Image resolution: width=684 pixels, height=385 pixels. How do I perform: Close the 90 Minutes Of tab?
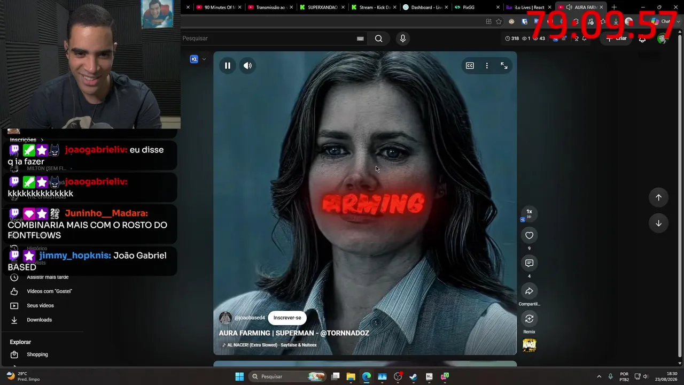coord(239,7)
